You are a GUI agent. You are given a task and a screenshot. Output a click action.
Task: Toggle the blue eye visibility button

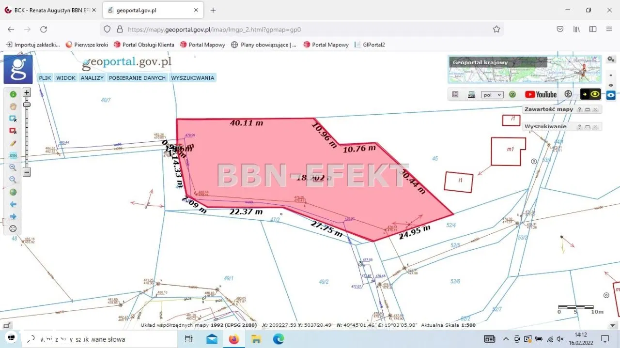(x=611, y=95)
